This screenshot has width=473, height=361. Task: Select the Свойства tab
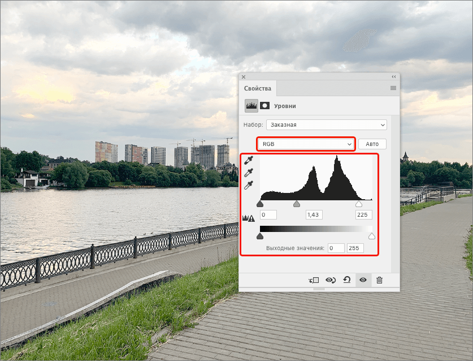[258, 88]
